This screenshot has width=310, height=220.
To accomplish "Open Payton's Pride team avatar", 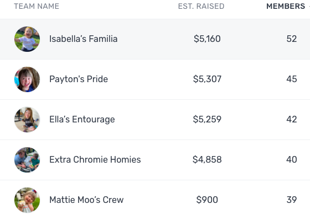I will click(x=27, y=79).
